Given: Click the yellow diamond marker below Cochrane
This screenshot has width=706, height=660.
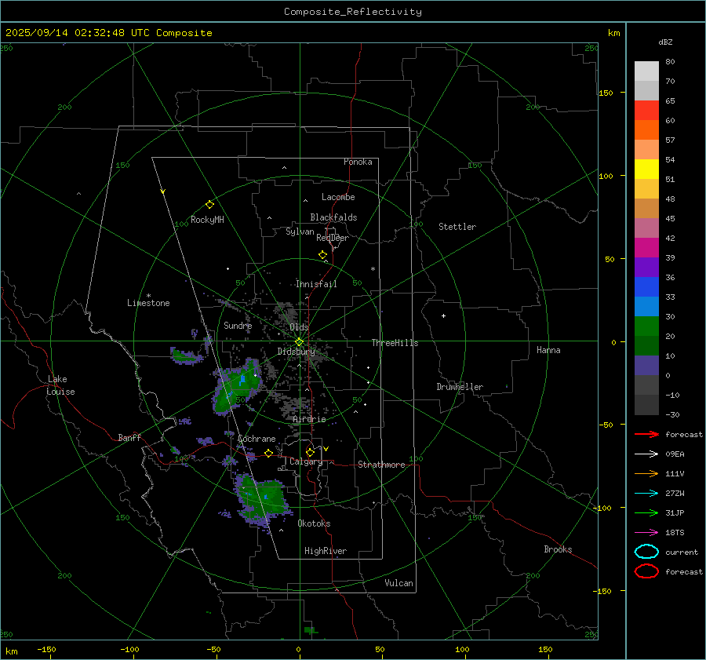Looking at the screenshot, I should click(269, 453).
